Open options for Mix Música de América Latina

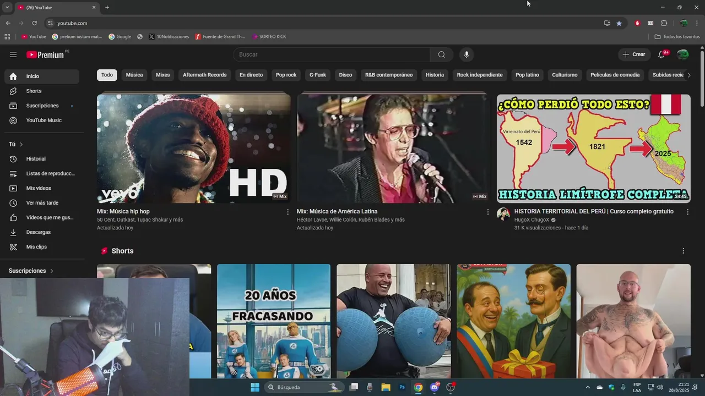(x=487, y=212)
